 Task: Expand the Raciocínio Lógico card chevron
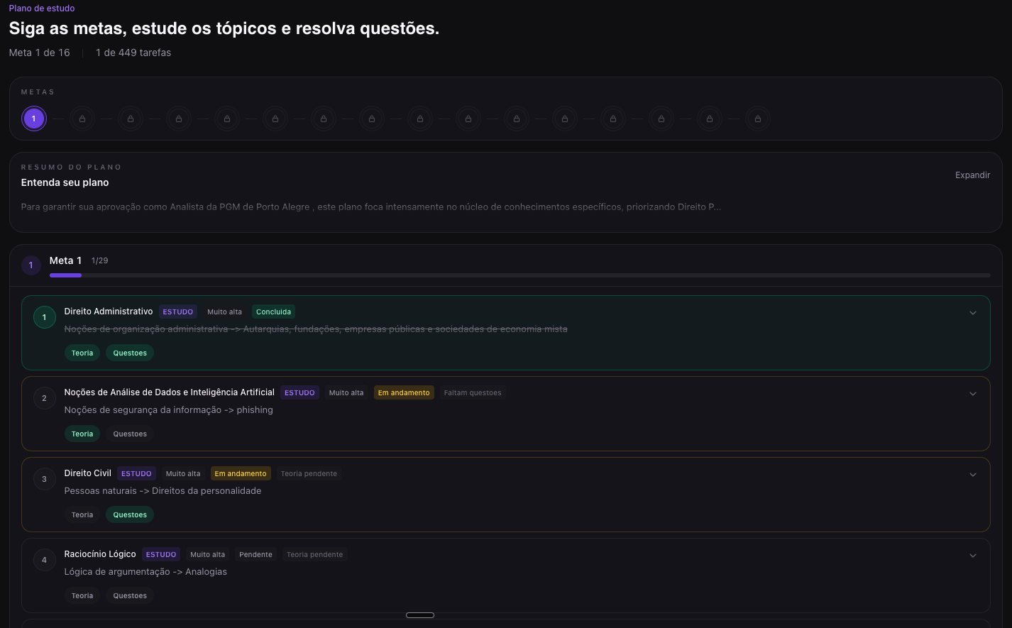[973, 555]
